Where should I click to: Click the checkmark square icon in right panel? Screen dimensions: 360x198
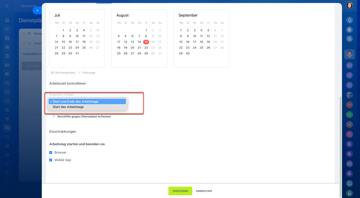(350, 183)
